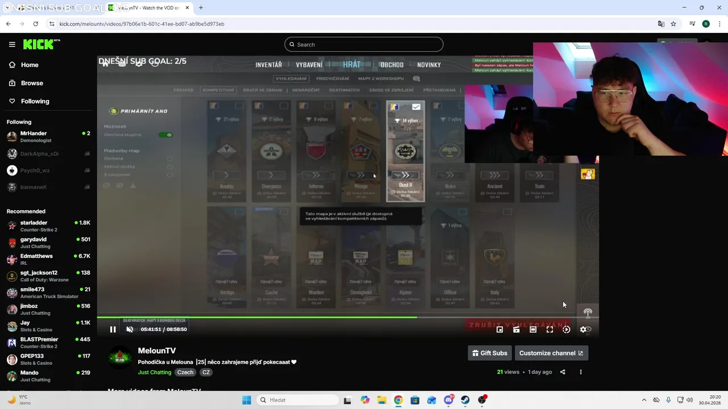Toggle theater mode in player
Image resolution: width=728 pixels, height=409 pixels.
533,329
